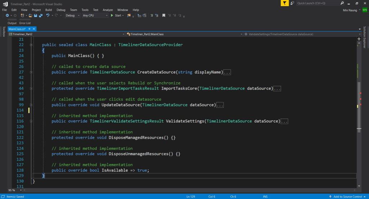Click the Save All toolbar icon
Screen dimensions: 369x199
40,15
